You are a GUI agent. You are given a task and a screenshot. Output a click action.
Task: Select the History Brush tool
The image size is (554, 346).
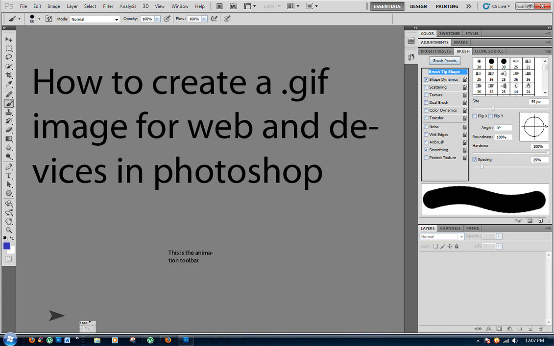click(8, 121)
